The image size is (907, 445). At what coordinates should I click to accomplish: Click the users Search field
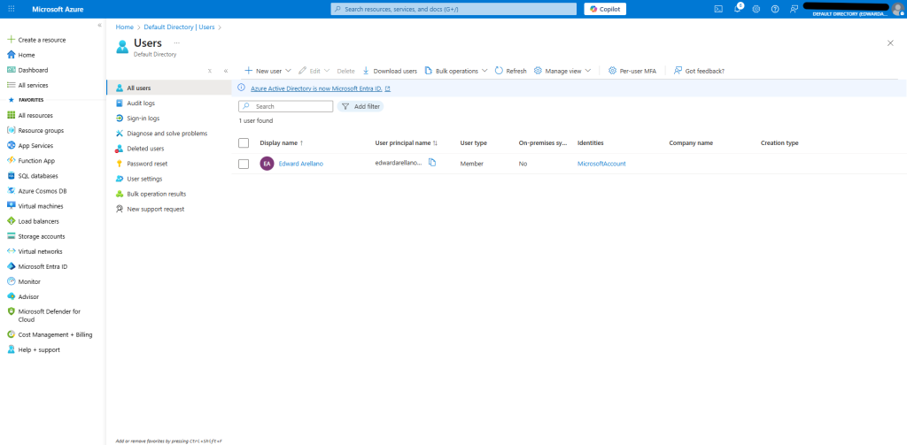(286, 106)
